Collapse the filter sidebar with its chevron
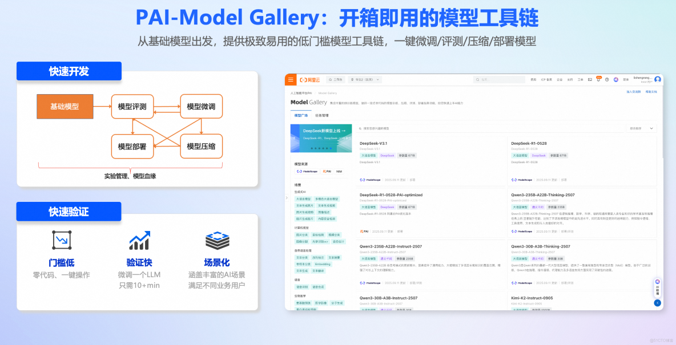This screenshot has width=676, height=345. pos(287,197)
